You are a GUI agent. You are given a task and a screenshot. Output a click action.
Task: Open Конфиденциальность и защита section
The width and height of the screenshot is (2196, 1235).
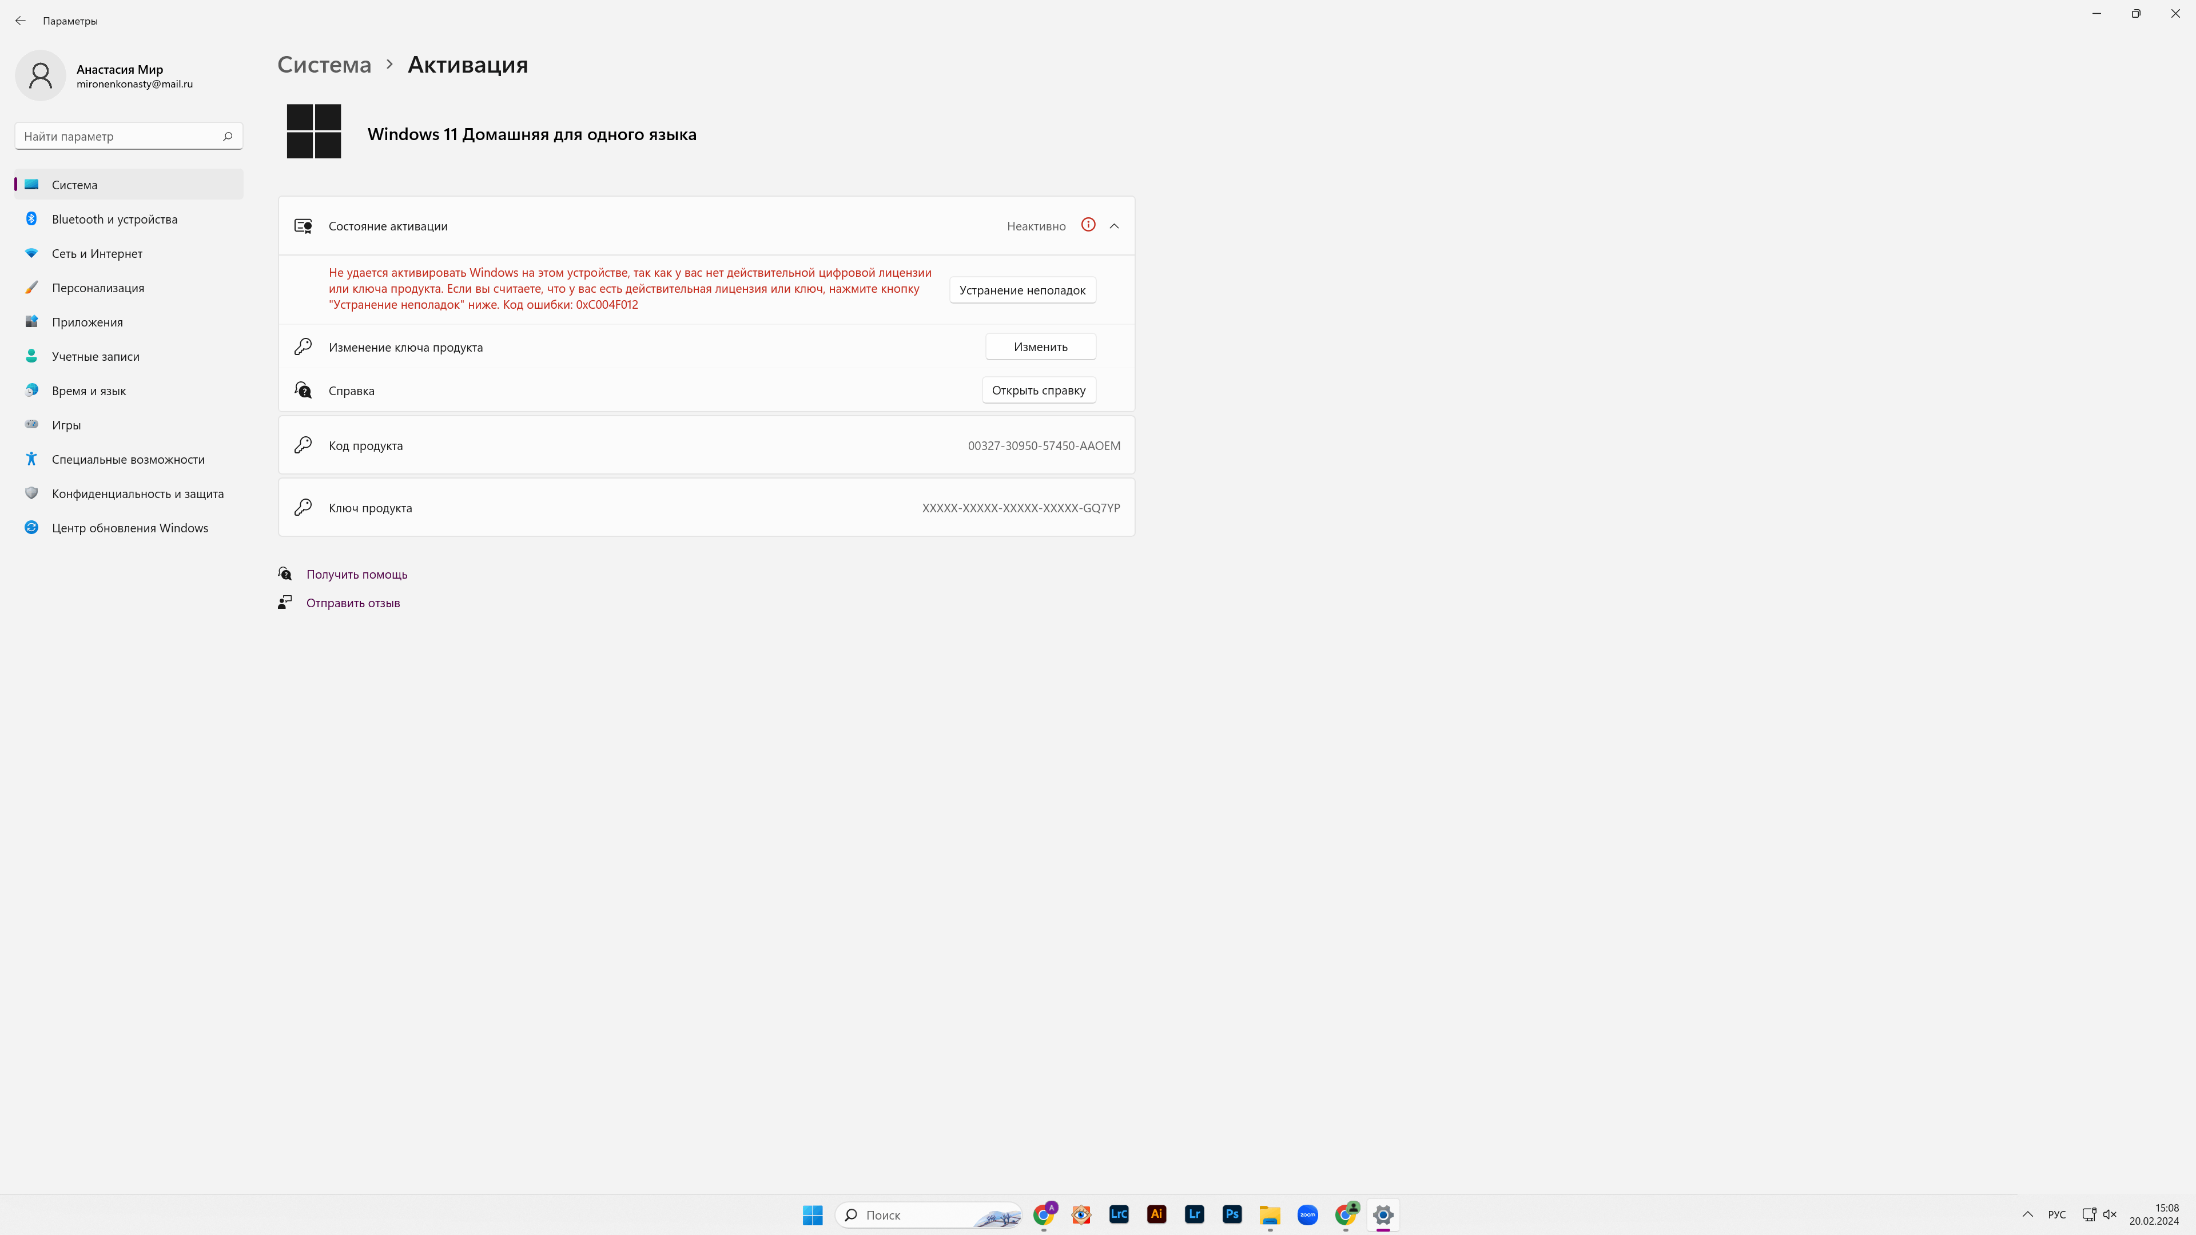[x=129, y=493]
